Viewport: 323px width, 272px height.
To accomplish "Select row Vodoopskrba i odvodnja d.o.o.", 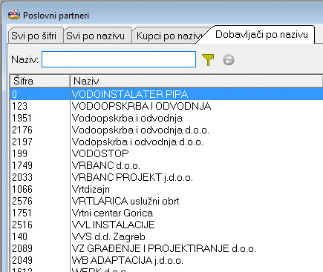I will pos(166,130).
